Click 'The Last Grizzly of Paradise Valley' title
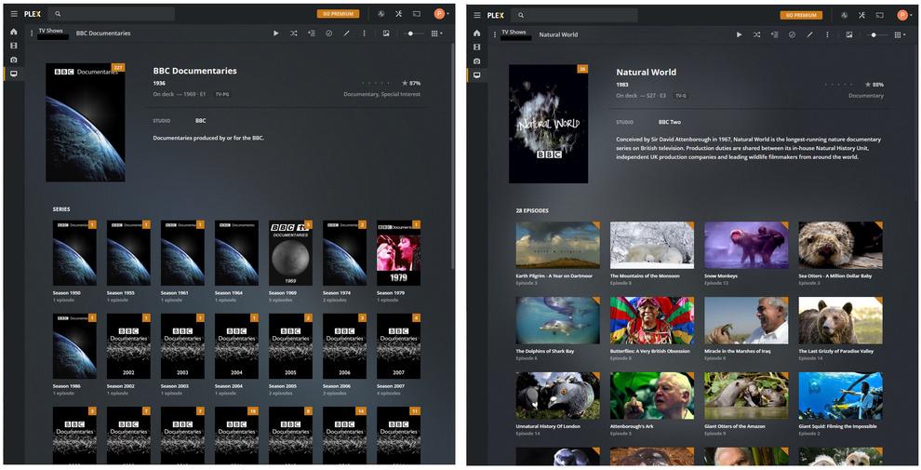 (835, 351)
